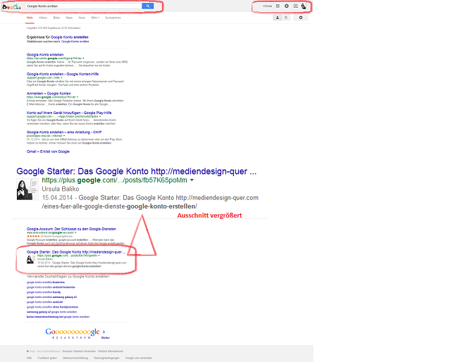Click 'Feedback geben' footer link
The width and height of the screenshot is (458, 362).
pos(47,358)
